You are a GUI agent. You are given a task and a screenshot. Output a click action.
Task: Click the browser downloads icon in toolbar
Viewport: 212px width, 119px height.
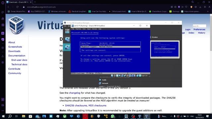200,7
